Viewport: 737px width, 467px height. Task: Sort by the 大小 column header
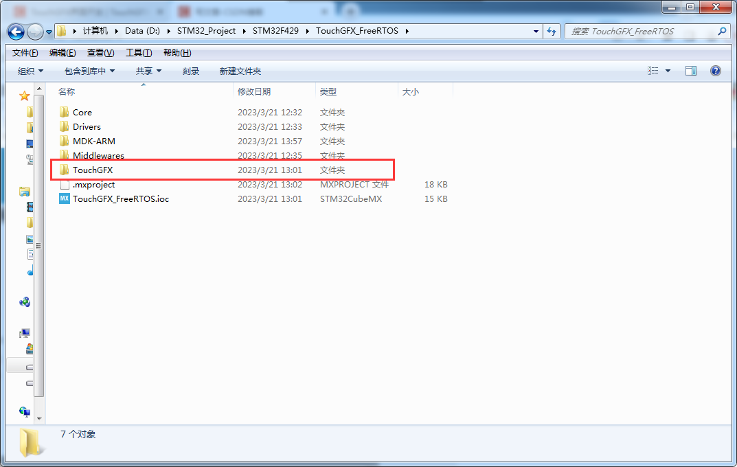[x=410, y=91]
